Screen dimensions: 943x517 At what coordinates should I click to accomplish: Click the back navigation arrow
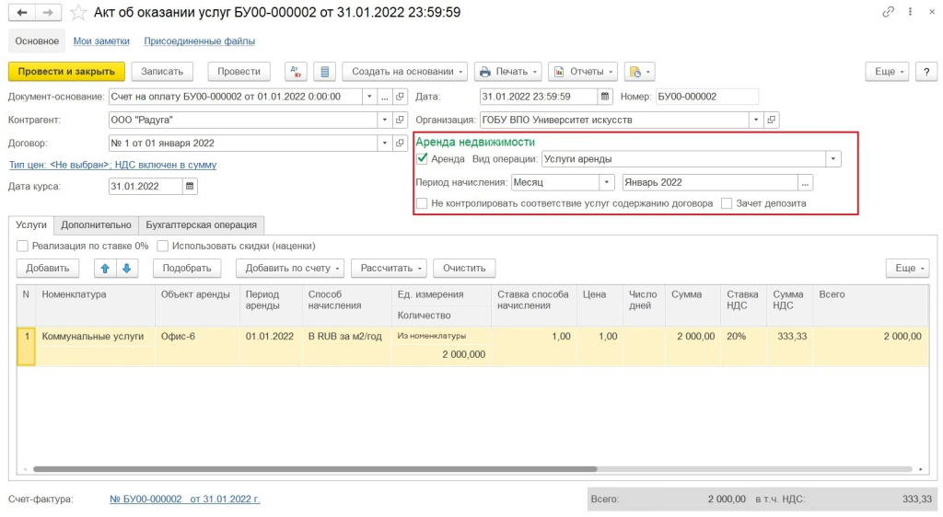coord(22,13)
